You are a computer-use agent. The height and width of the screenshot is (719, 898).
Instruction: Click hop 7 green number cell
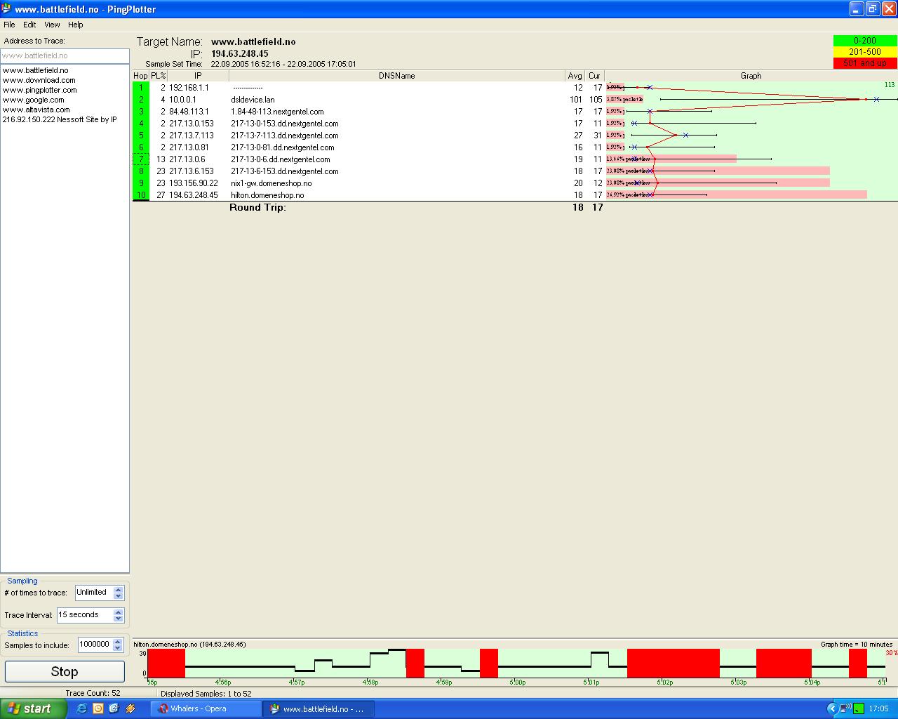141,159
